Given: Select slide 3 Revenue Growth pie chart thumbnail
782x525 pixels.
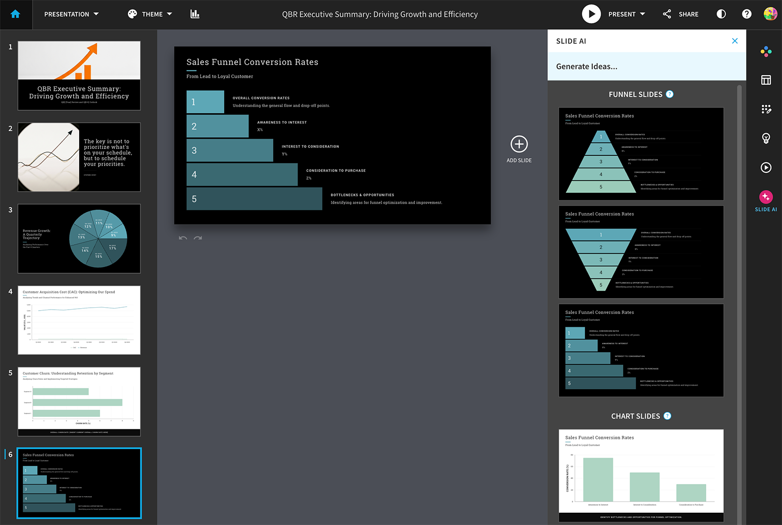Looking at the screenshot, I should [79, 238].
